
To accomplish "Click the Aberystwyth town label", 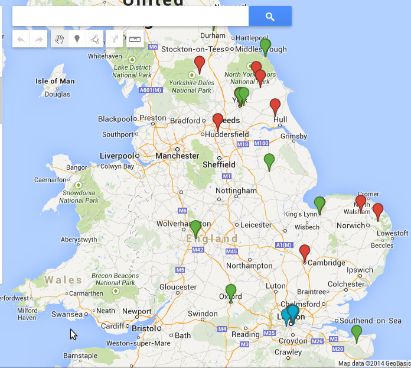I will (x=79, y=240).
